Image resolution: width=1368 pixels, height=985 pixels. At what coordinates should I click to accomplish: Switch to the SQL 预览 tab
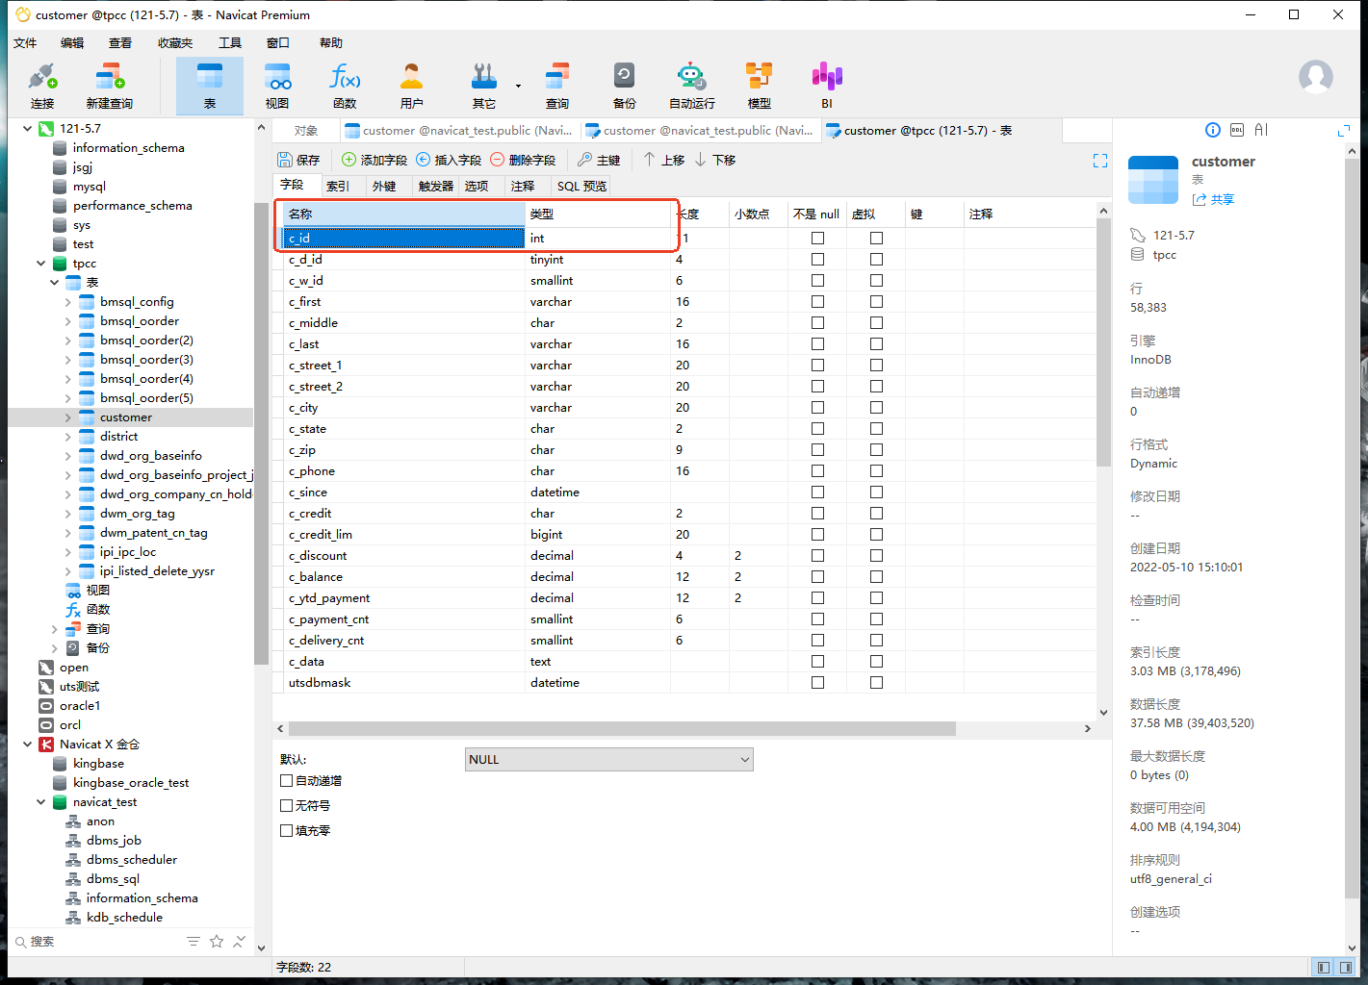click(582, 186)
